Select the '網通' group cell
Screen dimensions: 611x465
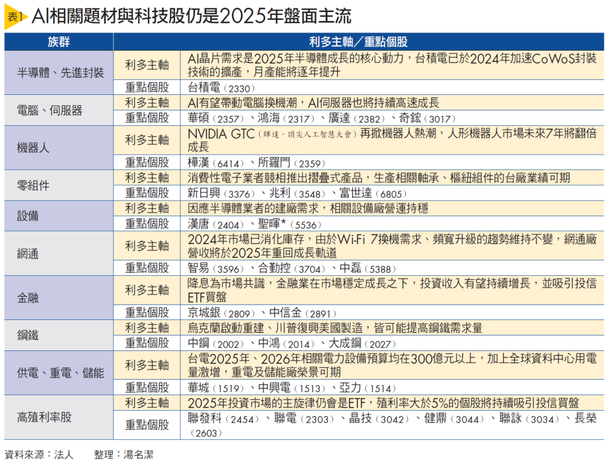[x=59, y=253]
